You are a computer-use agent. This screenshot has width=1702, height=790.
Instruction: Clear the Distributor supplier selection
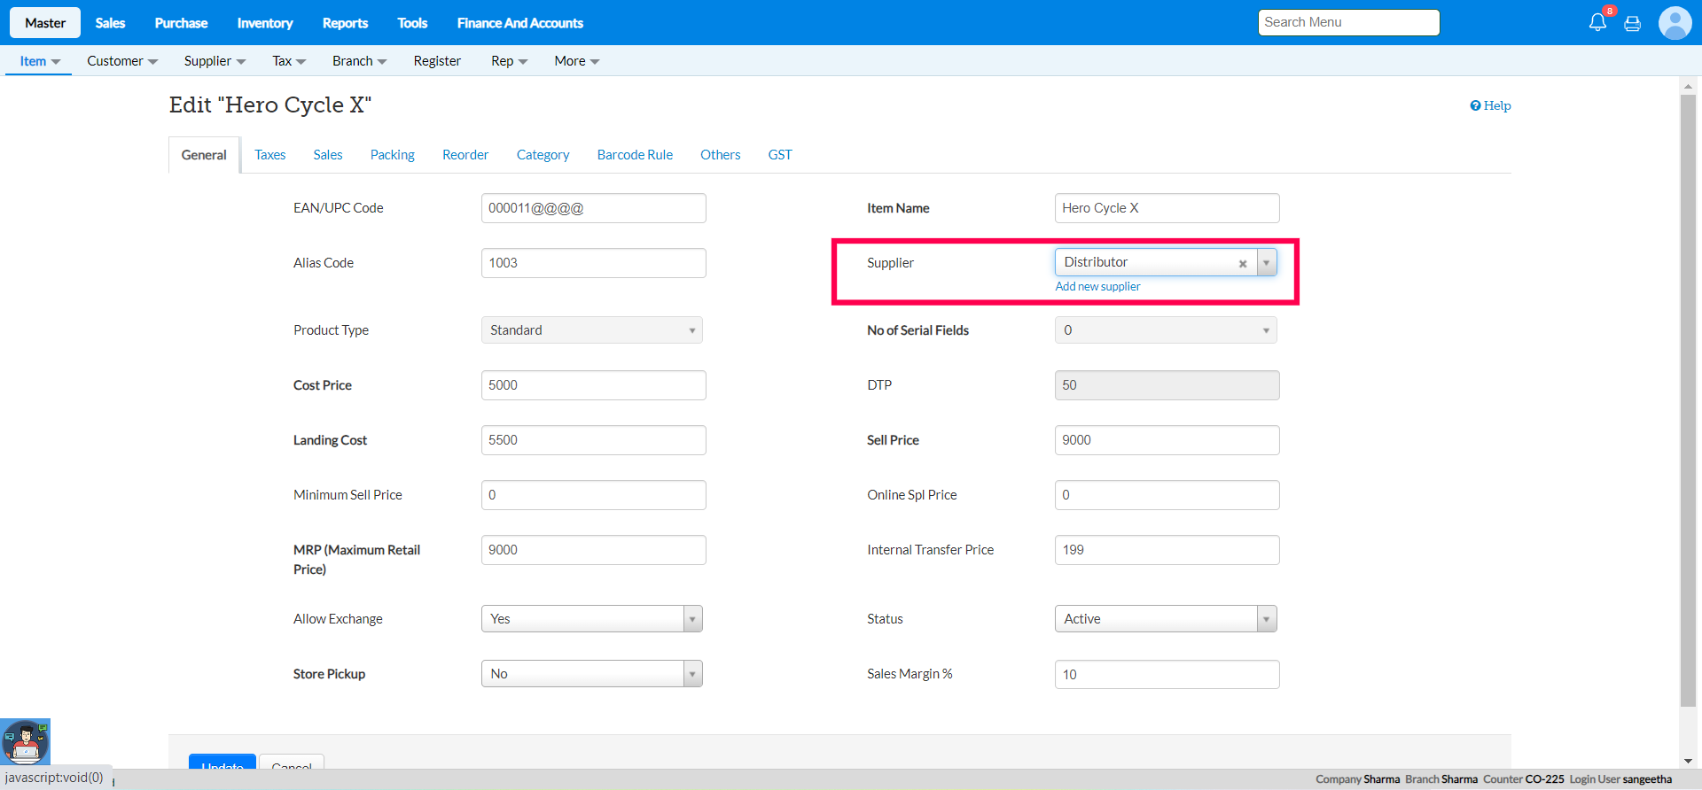1243,263
